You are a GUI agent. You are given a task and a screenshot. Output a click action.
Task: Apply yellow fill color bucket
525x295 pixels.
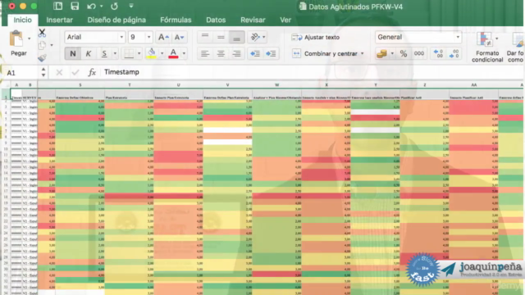pyautogui.click(x=152, y=53)
